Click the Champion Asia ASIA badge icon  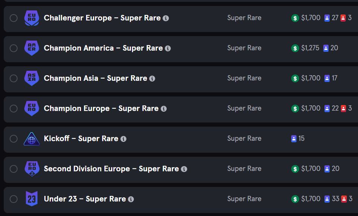point(32,78)
